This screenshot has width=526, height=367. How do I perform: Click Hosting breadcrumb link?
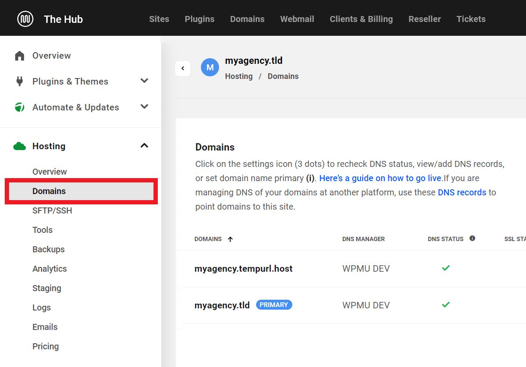point(239,76)
